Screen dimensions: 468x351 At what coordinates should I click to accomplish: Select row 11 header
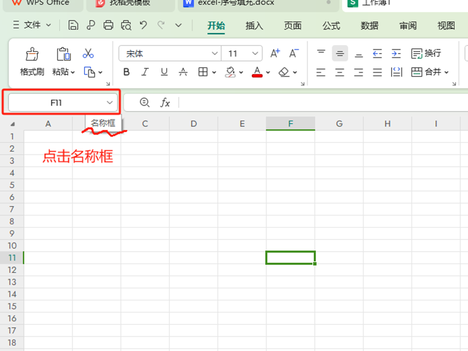[x=12, y=258]
